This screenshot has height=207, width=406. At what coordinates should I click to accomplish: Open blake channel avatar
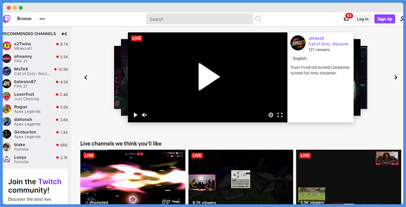(x=7, y=147)
